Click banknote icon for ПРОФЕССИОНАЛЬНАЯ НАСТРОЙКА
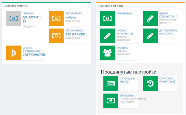Image resolution: width=186 pixels, height=115 pixels. [111, 101]
